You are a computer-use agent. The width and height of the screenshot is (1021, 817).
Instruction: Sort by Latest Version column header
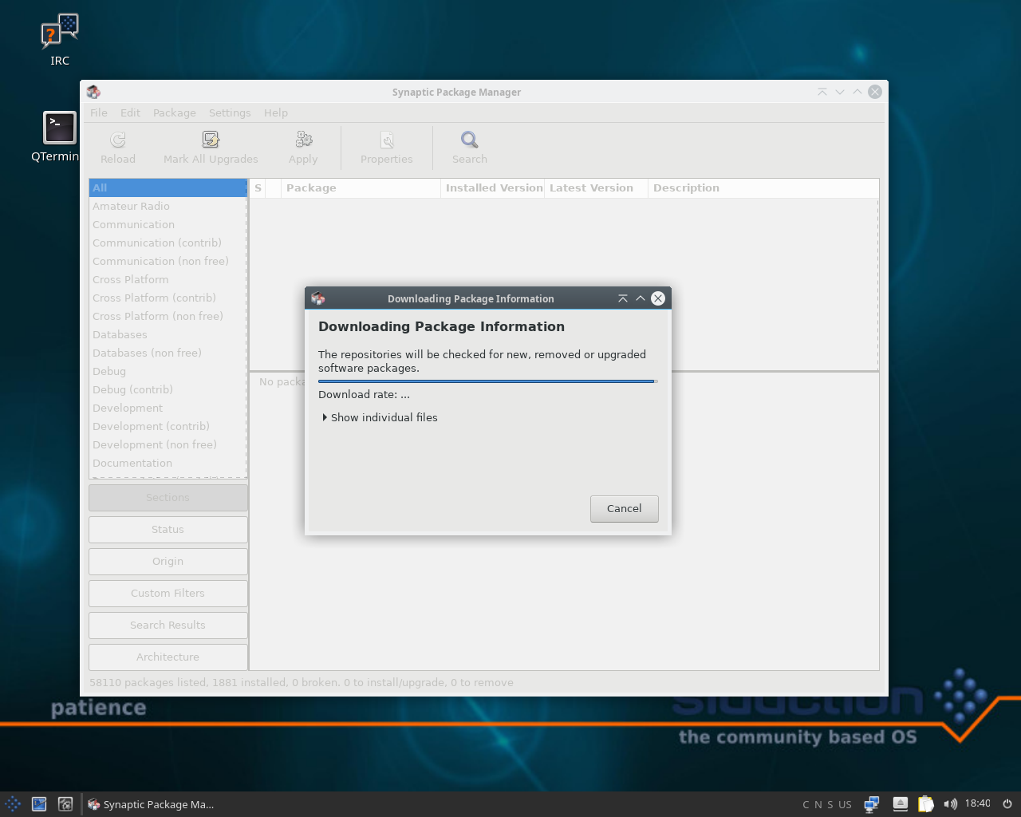pyautogui.click(x=596, y=188)
